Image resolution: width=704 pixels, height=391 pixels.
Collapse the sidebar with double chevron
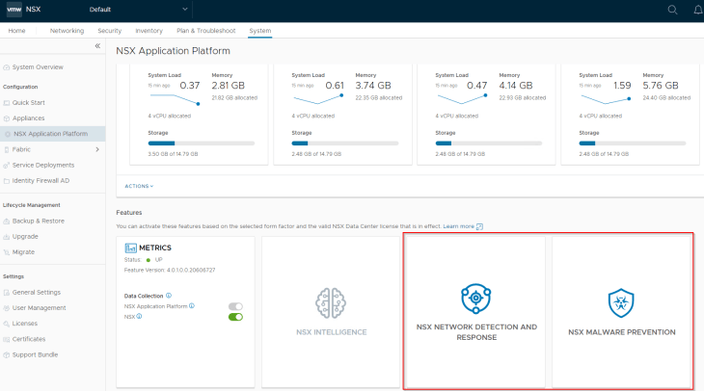(x=97, y=45)
